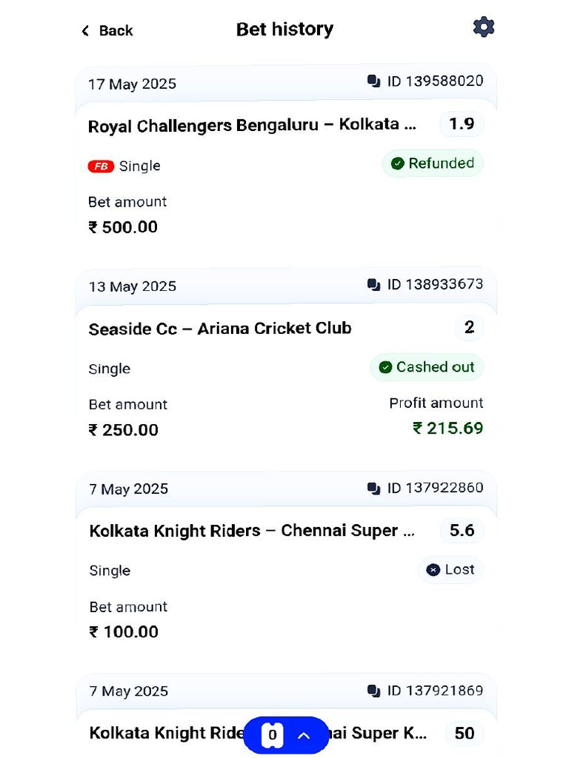Click the 1.9 odds chip
This screenshot has width=569, height=758.
[x=462, y=124]
